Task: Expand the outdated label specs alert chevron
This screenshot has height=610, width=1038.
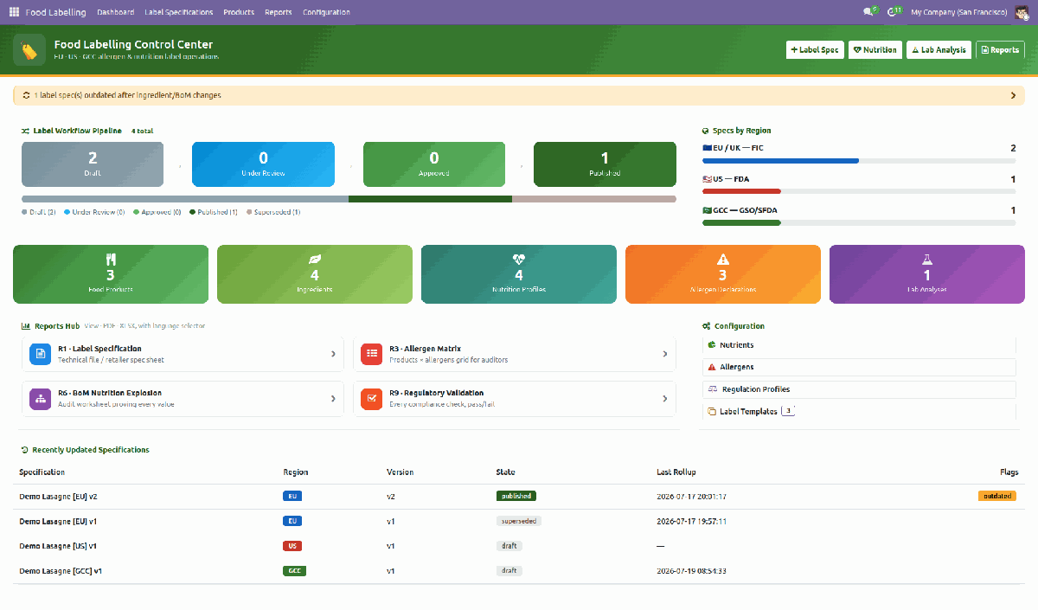Action: 1013,95
